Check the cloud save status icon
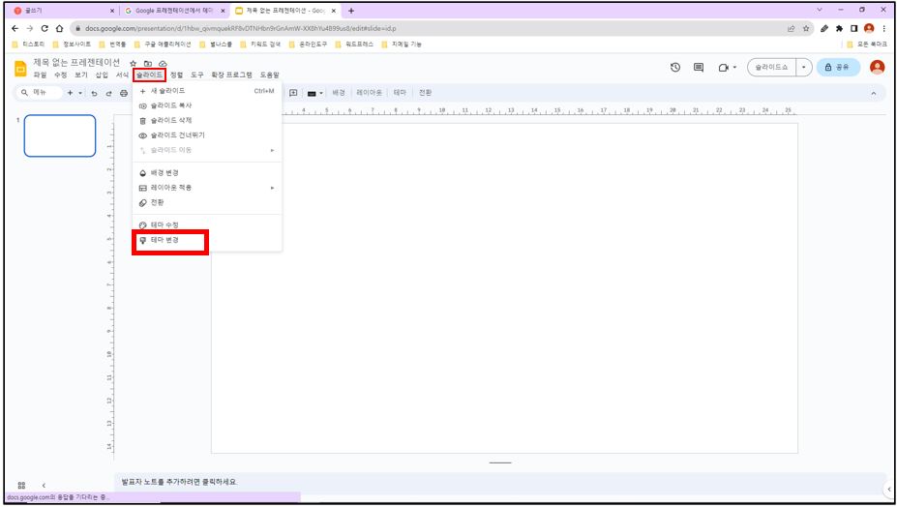 pos(163,64)
